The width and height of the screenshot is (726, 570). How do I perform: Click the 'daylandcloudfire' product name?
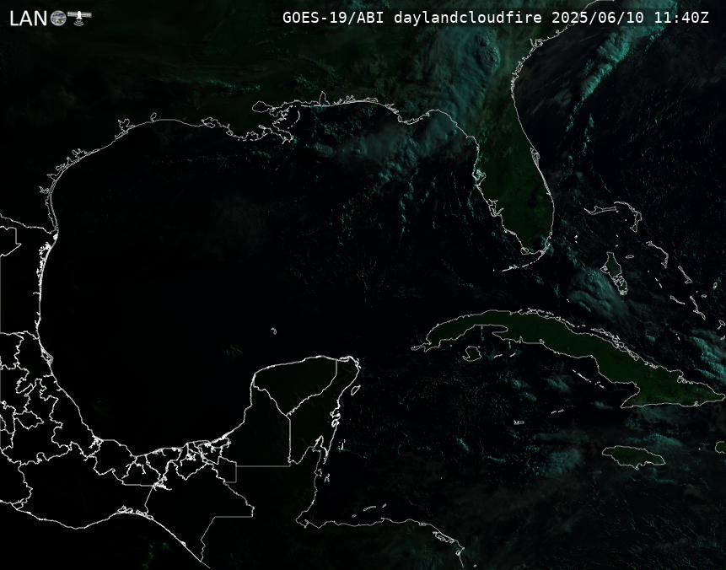coord(468,18)
